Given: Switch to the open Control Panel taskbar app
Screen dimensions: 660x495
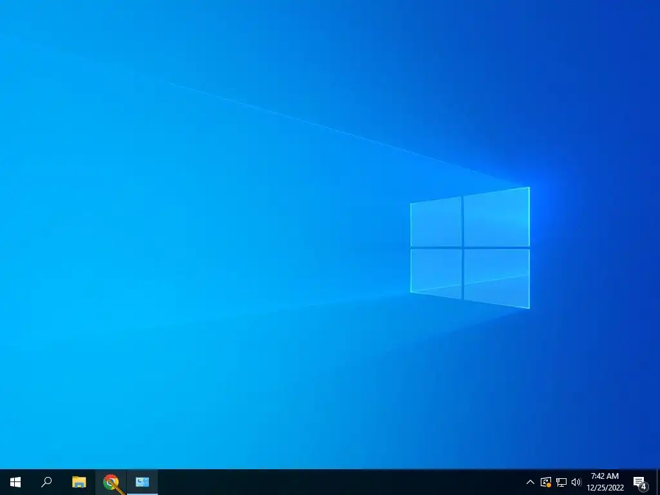Looking at the screenshot, I should coord(142,482).
